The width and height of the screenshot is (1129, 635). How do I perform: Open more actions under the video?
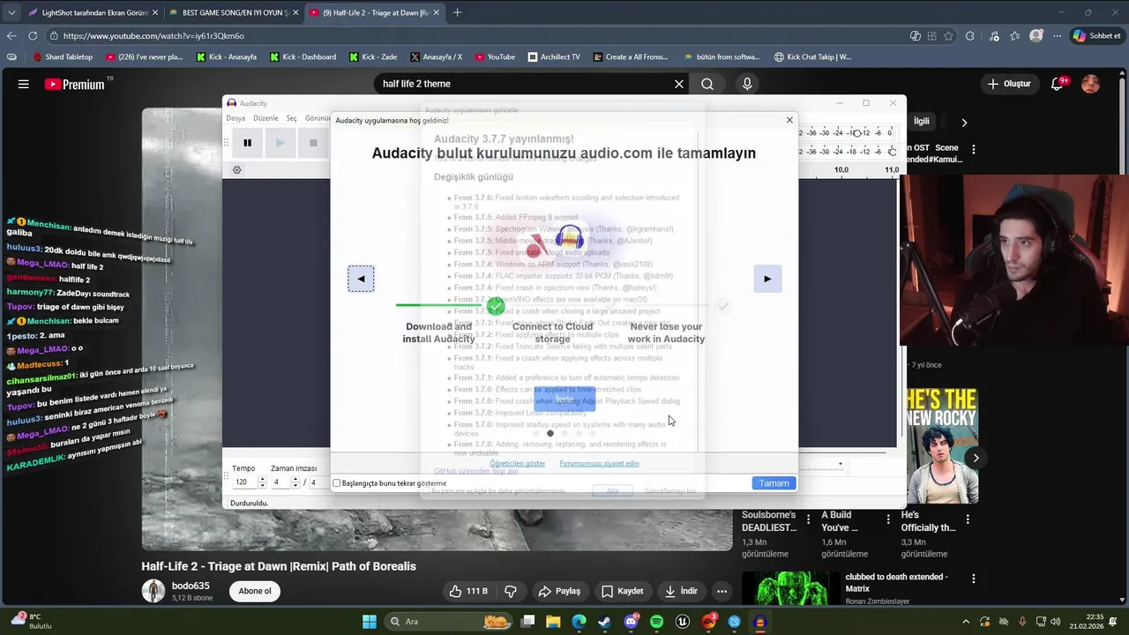click(722, 591)
